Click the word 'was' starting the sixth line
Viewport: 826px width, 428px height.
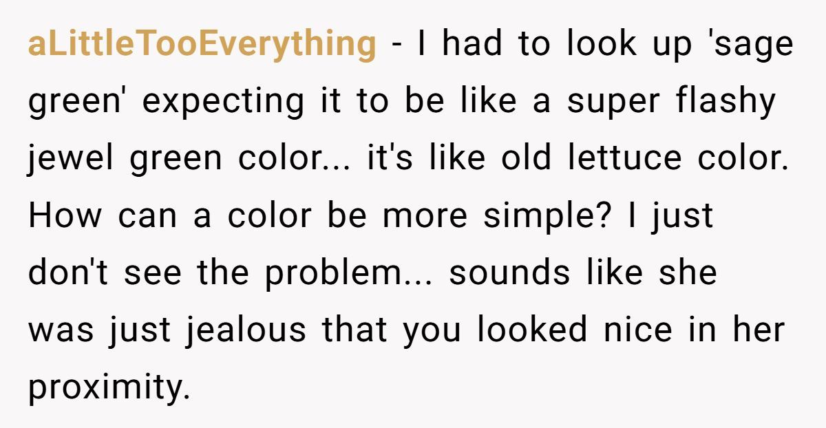pos(61,331)
